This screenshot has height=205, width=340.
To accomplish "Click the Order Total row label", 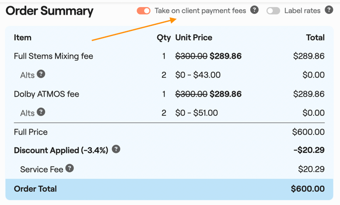I will (36, 189).
